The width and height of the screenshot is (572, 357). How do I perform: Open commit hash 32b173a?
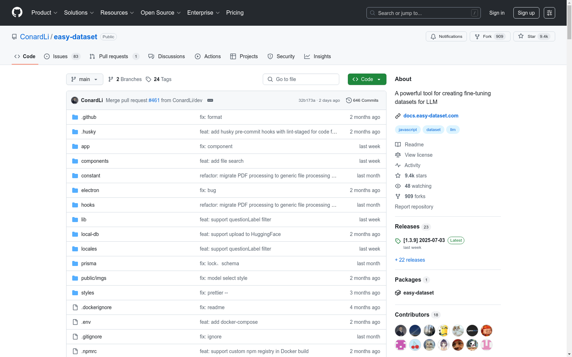[307, 100]
